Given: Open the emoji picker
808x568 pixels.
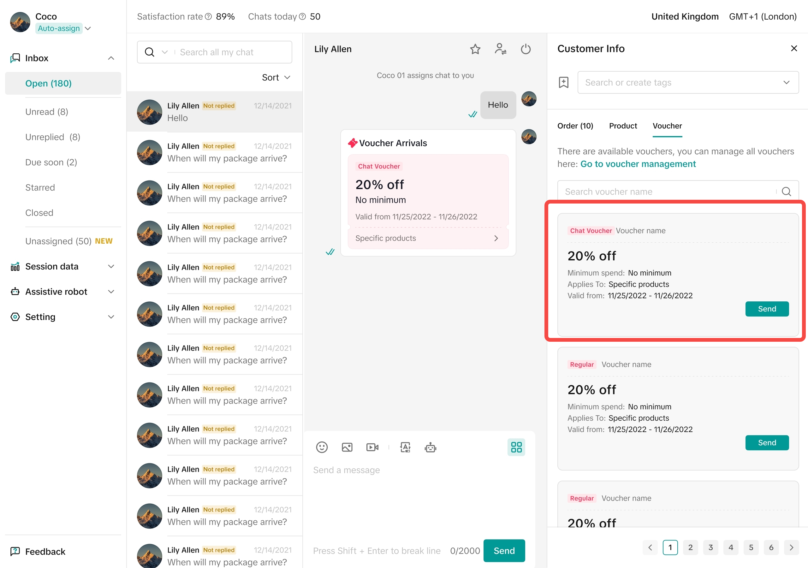Looking at the screenshot, I should (322, 447).
